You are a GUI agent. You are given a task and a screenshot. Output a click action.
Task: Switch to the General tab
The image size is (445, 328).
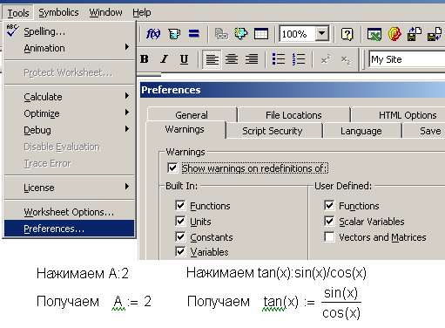click(x=192, y=115)
